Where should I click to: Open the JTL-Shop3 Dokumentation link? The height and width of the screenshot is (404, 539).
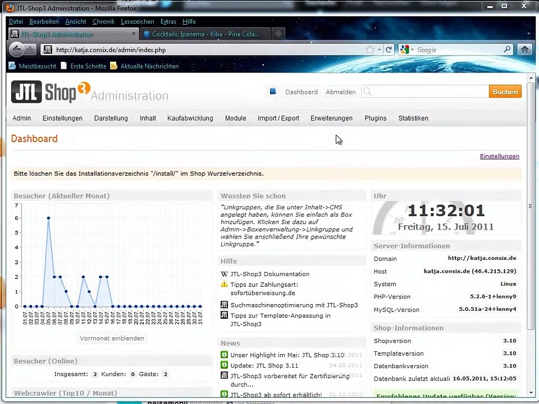coord(270,274)
